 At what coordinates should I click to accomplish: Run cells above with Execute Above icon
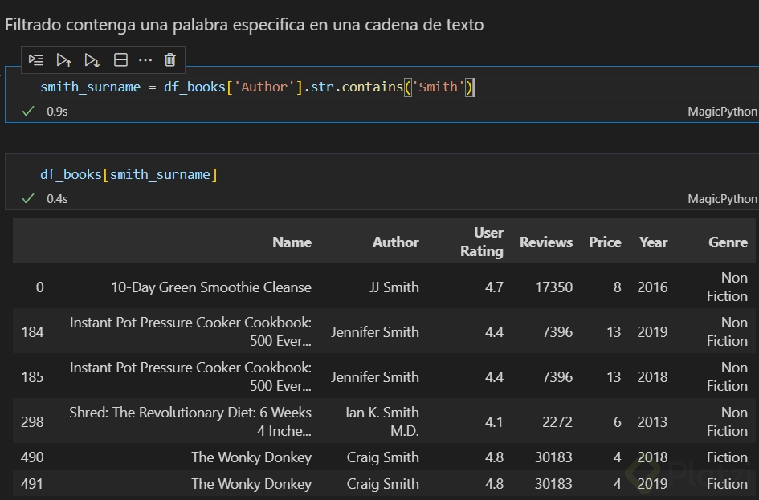(x=64, y=60)
